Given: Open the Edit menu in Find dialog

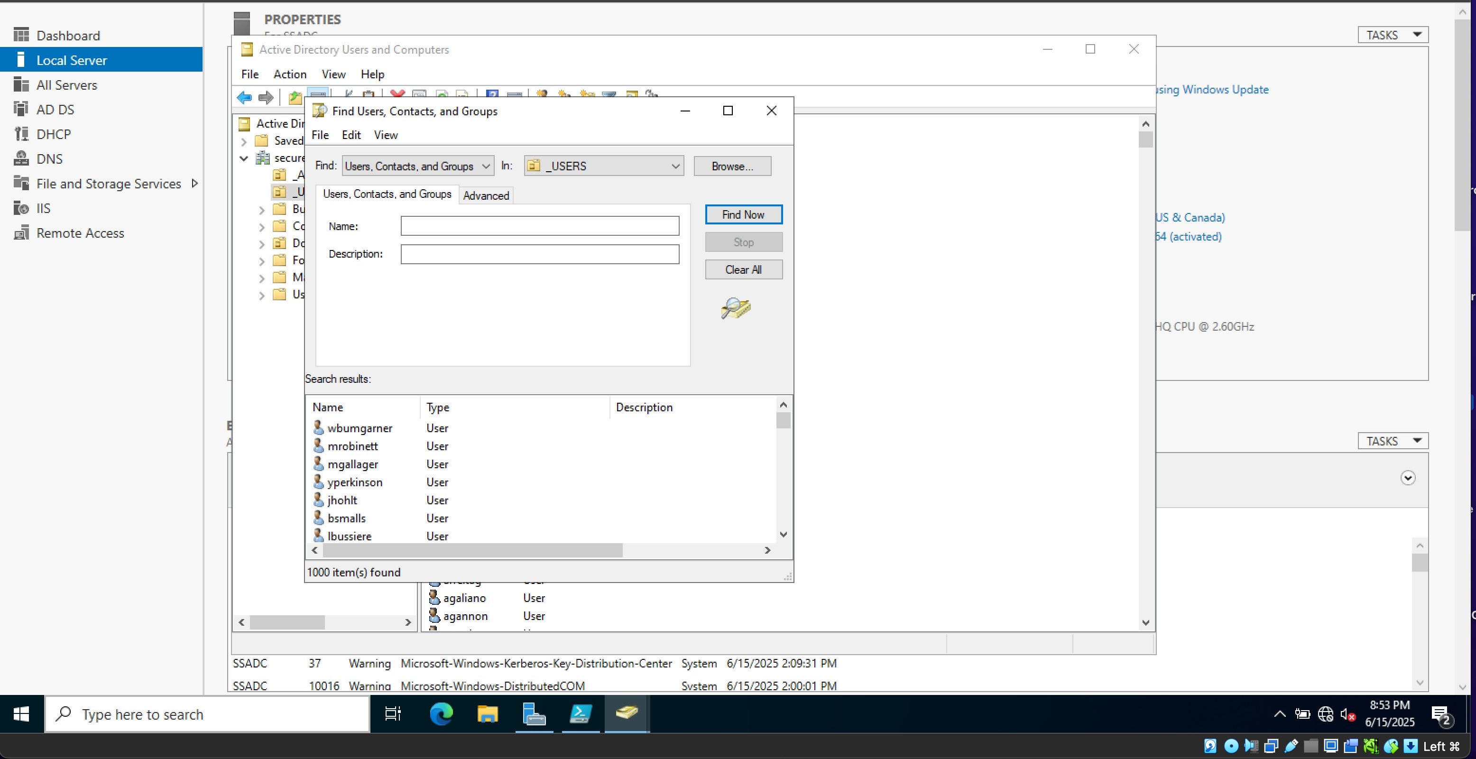Looking at the screenshot, I should coord(351,135).
